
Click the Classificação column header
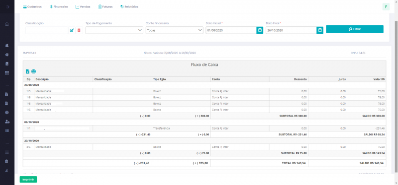pos(122,79)
